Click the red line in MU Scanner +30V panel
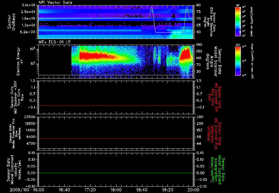279x193 pixels. point(116,106)
